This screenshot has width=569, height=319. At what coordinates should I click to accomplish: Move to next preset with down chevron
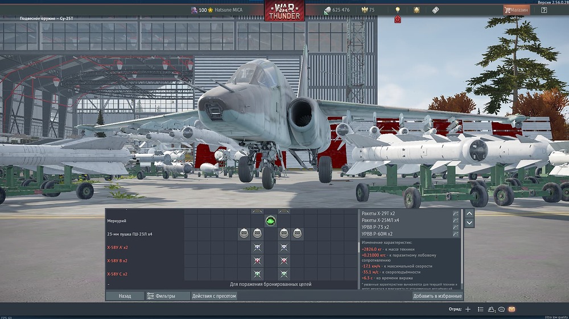(x=469, y=223)
